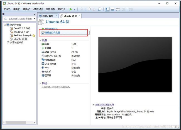Viewport: 181px width, 130px height.
Task: Click the revert to snapshot toolbar icon
Action: [x=94, y=9]
